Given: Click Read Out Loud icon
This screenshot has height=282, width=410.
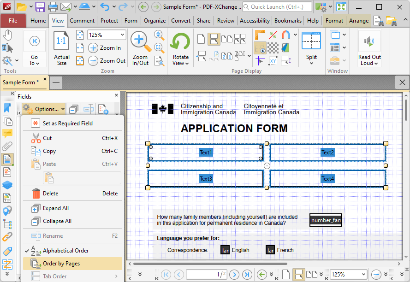Looking at the screenshot, I should (369, 41).
